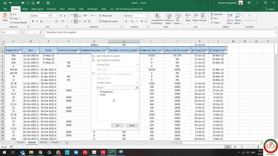Click the Save icon in the quick access toolbar
This screenshot has height=156, width=278.
(x=5, y=3)
